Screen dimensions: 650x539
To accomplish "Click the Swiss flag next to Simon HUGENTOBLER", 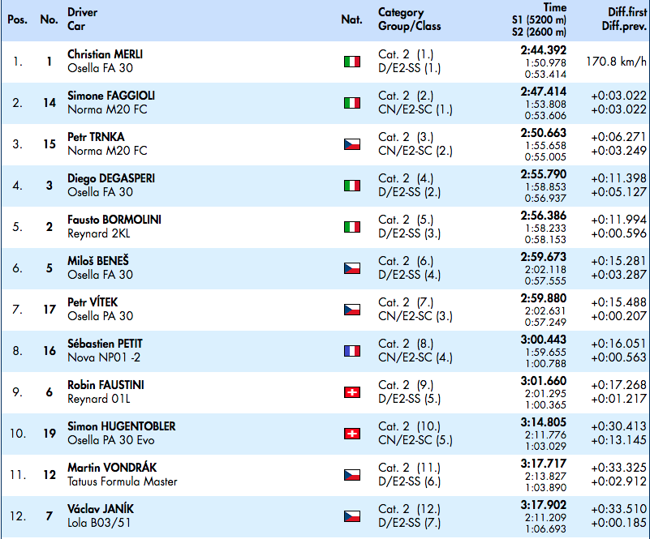I will [352, 434].
